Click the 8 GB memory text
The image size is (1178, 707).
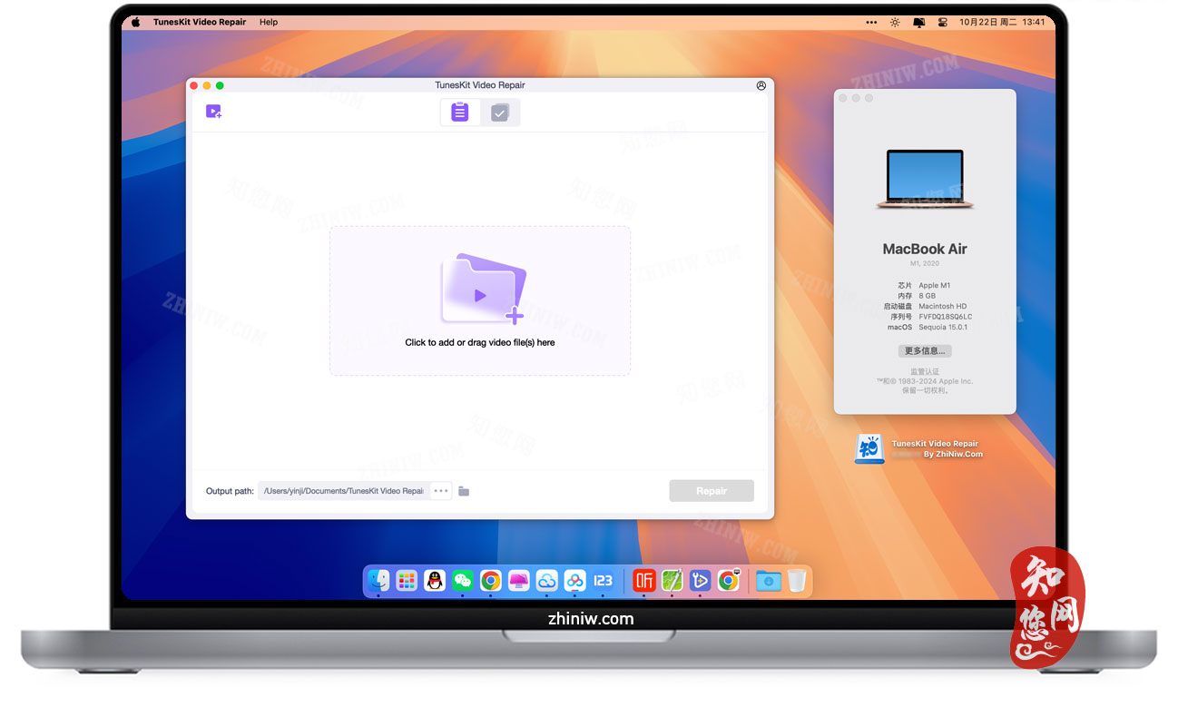click(x=927, y=296)
